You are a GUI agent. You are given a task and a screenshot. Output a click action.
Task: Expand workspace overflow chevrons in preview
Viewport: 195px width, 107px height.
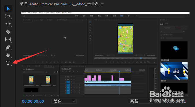pyautogui.click(x=137, y=16)
